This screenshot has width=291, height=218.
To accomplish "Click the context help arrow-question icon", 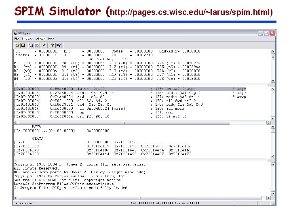I will pyautogui.click(x=59, y=45).
